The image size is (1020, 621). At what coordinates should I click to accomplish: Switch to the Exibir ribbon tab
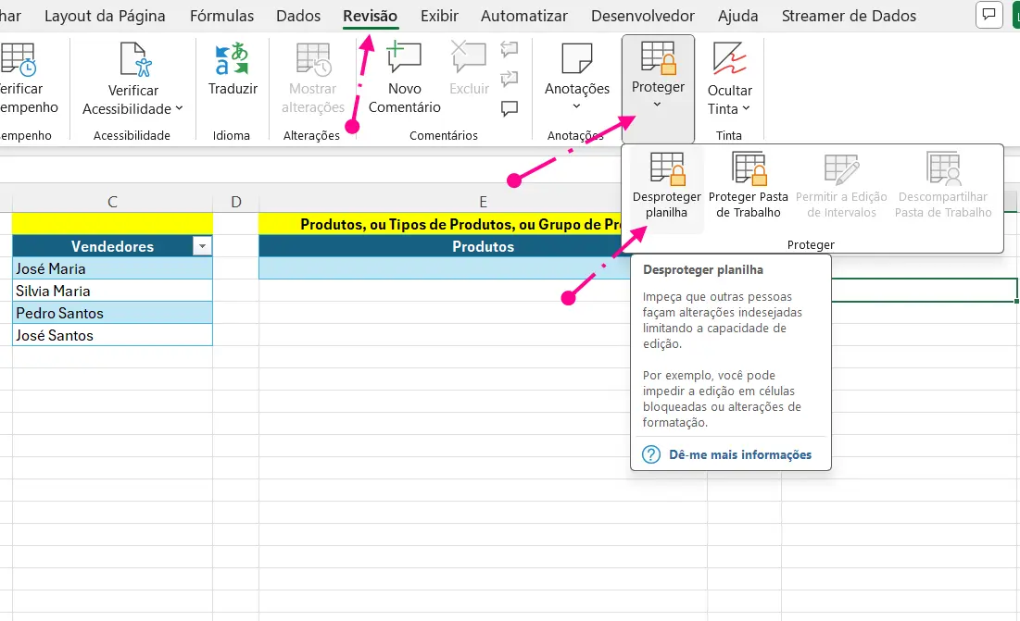439,16
